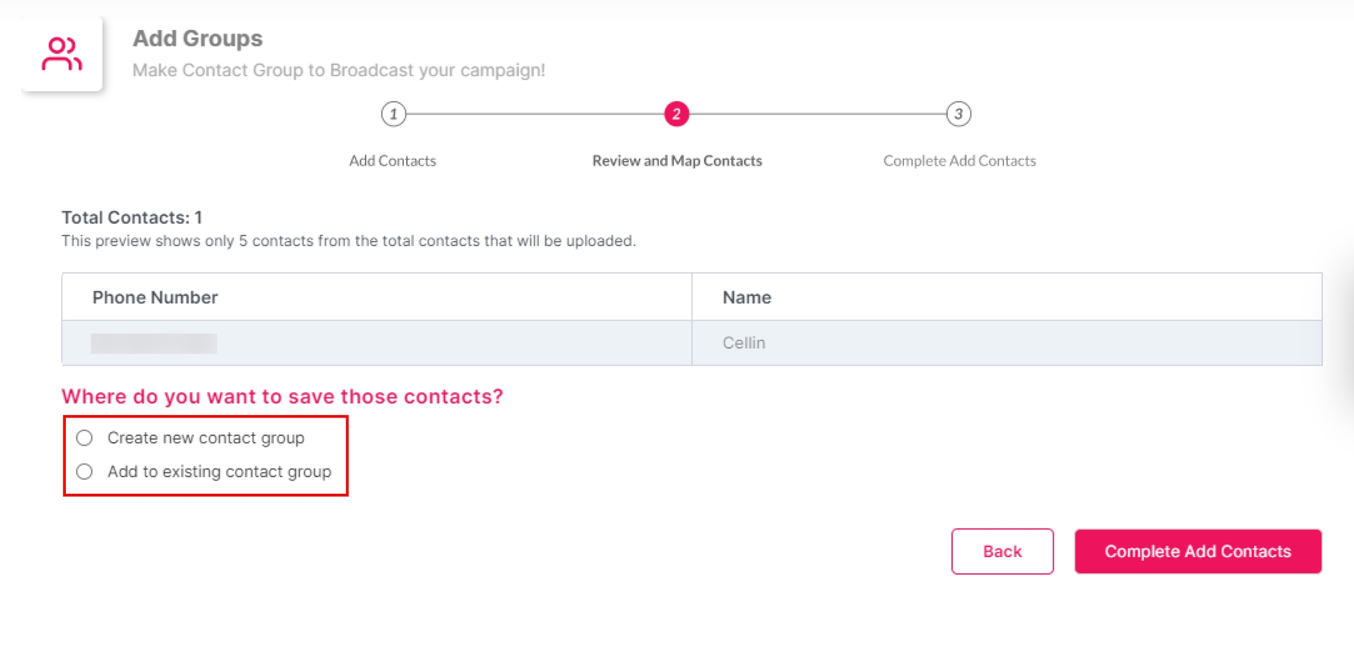Click the Add Groups page title
Image resolution: width=1354 pixels, height=667 pixels.
tap(197, 39)
